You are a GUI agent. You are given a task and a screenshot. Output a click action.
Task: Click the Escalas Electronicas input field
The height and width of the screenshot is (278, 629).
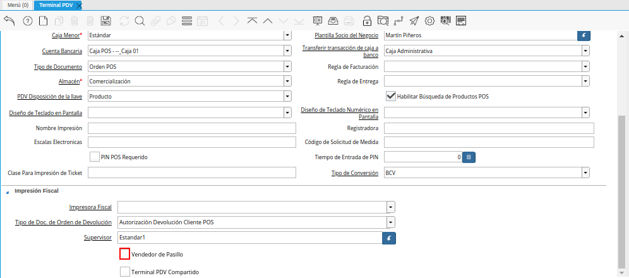click(x=192, y=142)
